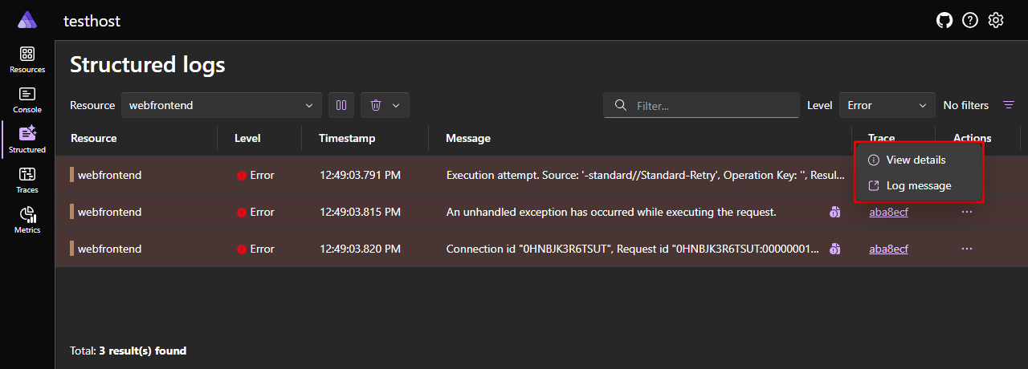Screen dimensions: 1028x369
Task: Expand the webfrontend Resource dropdown
Action: click(222, 105)
